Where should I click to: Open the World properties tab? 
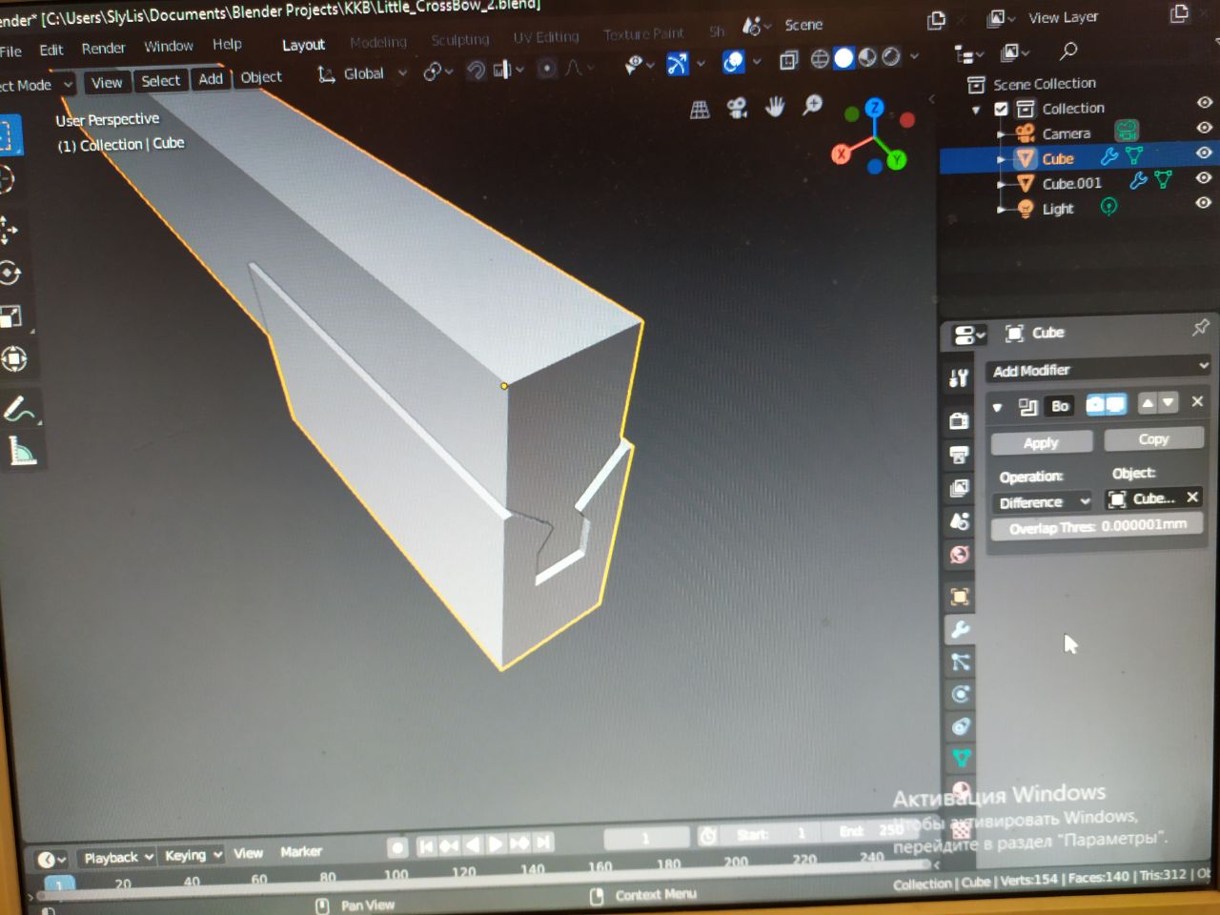tap(960, 554)
